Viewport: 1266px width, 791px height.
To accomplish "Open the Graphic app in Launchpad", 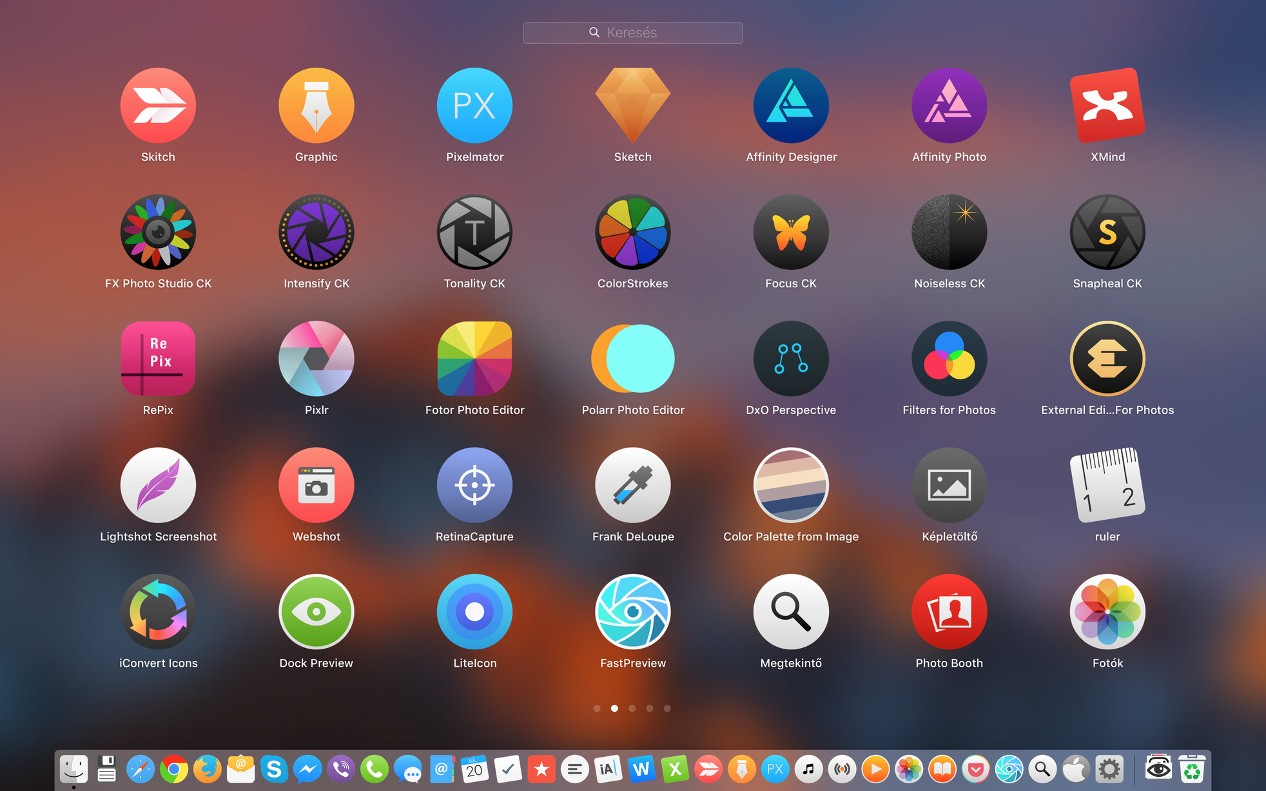I will 316,106.
